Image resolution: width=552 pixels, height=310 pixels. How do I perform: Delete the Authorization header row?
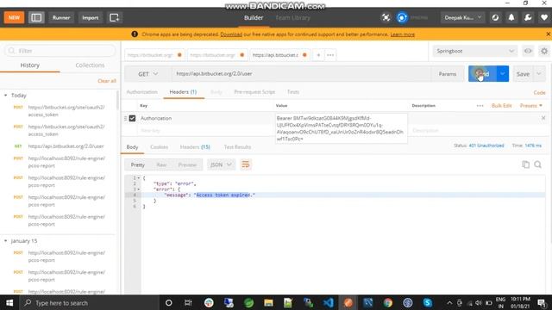pyautogui.click(x=543, y=118)
